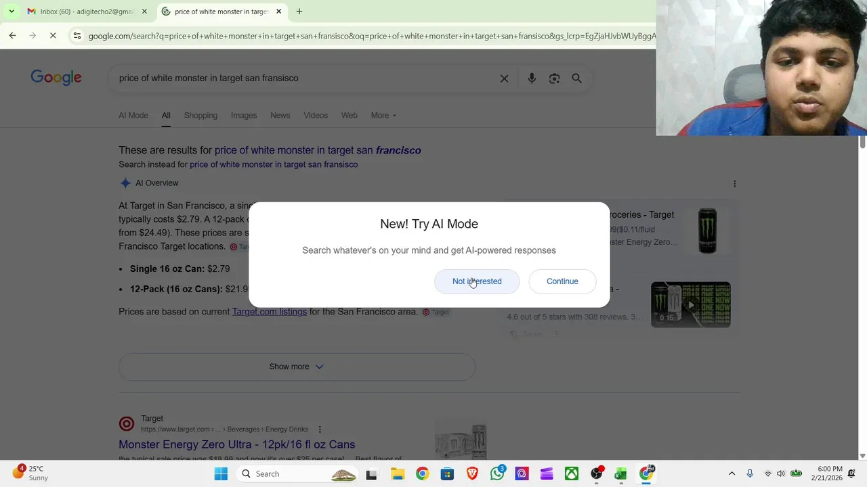This screenshot has width=867, height=487.
Task: Open the Images results tab
Action: (x=244, y=115)
